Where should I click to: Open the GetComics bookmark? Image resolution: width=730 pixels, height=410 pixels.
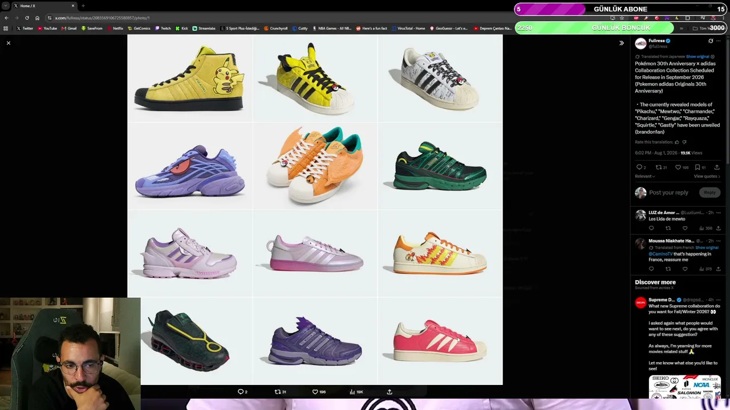click(x=139, y=28)
